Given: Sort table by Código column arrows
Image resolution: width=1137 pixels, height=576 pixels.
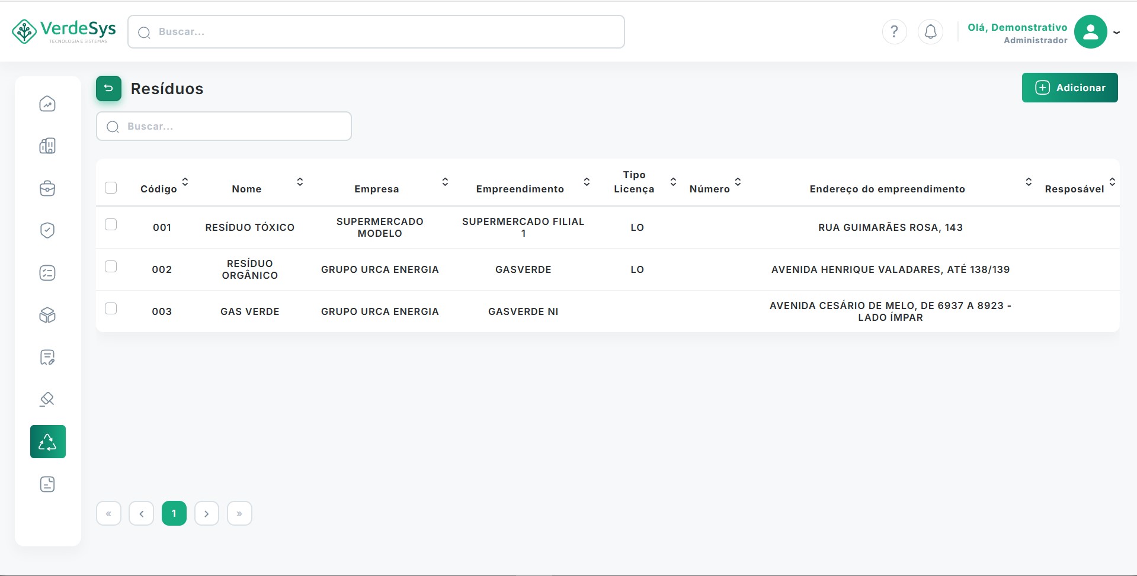Looking at the screenshot, I should pyautogui.click(x=185, y=182).
